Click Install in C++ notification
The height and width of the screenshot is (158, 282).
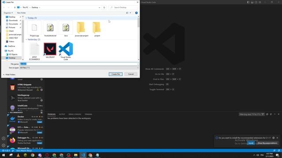(x=251, y=143)
